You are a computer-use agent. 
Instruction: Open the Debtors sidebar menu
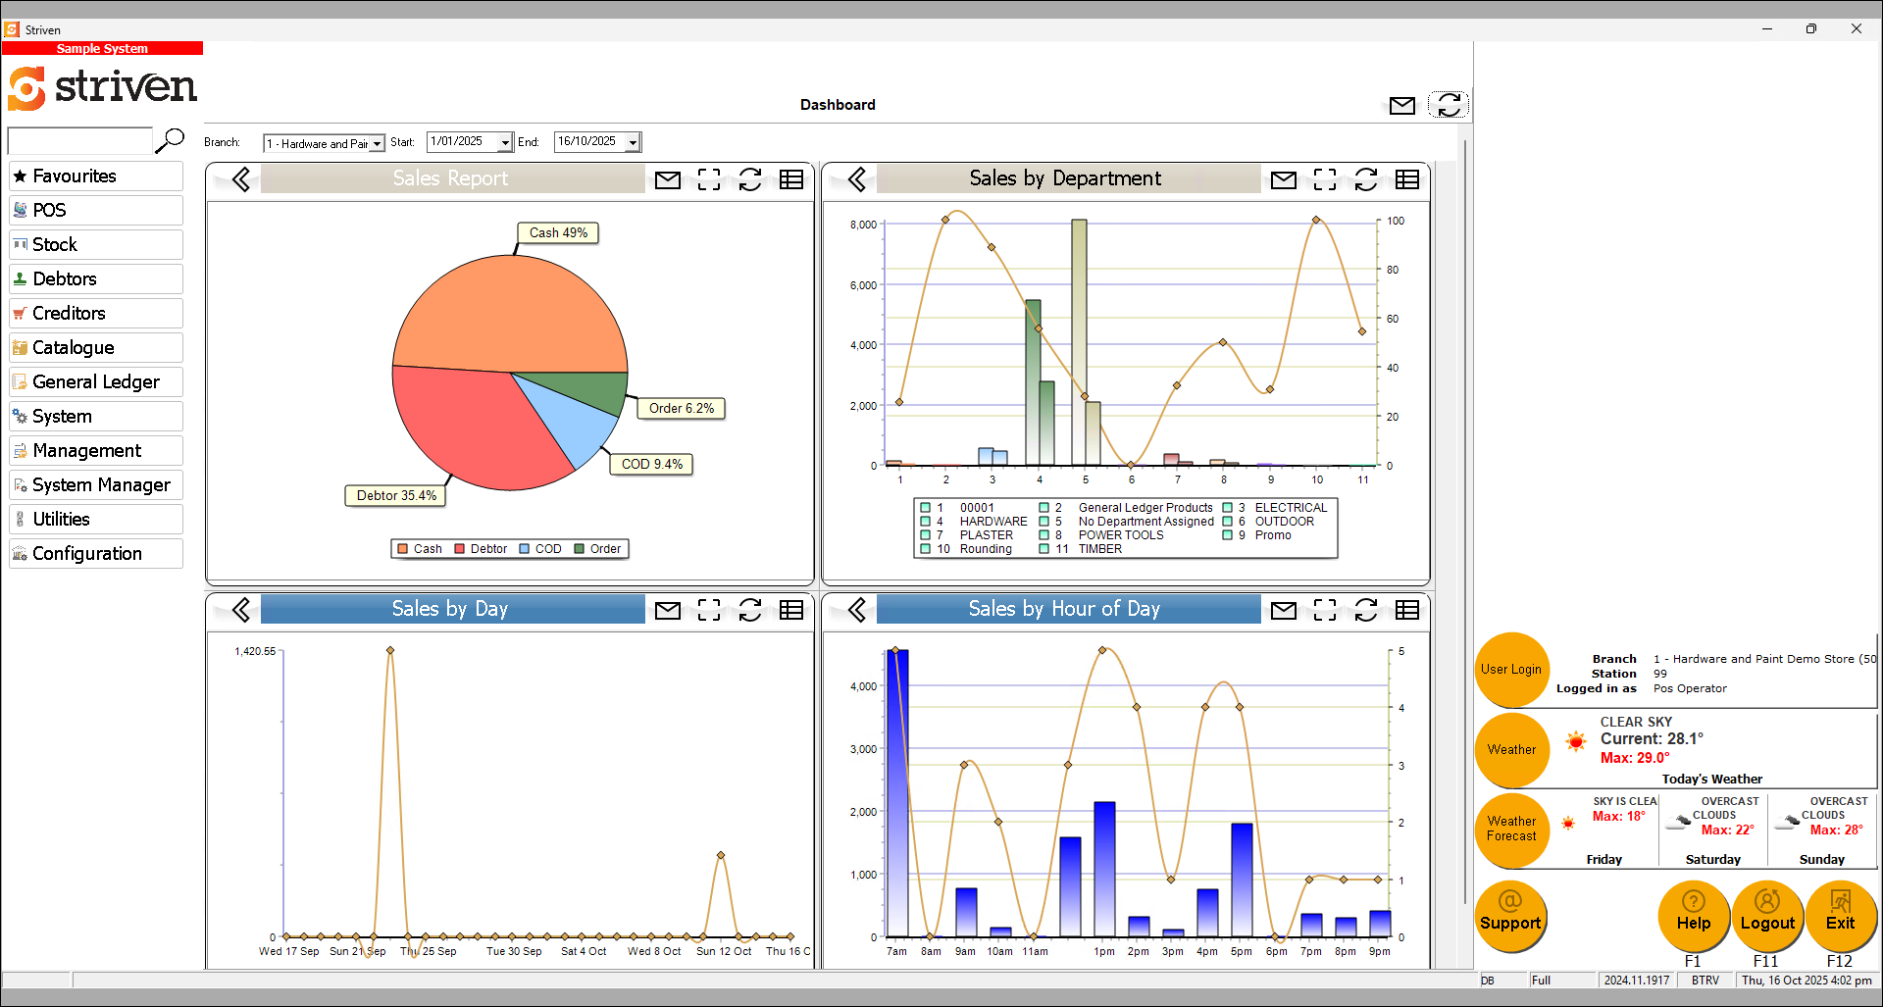(x=95, y=278)
